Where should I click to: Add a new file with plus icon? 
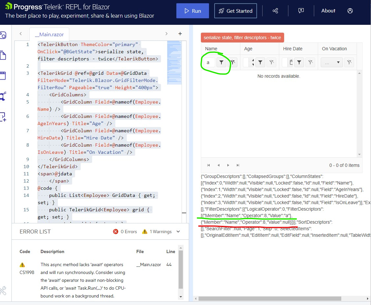[180, 34]
